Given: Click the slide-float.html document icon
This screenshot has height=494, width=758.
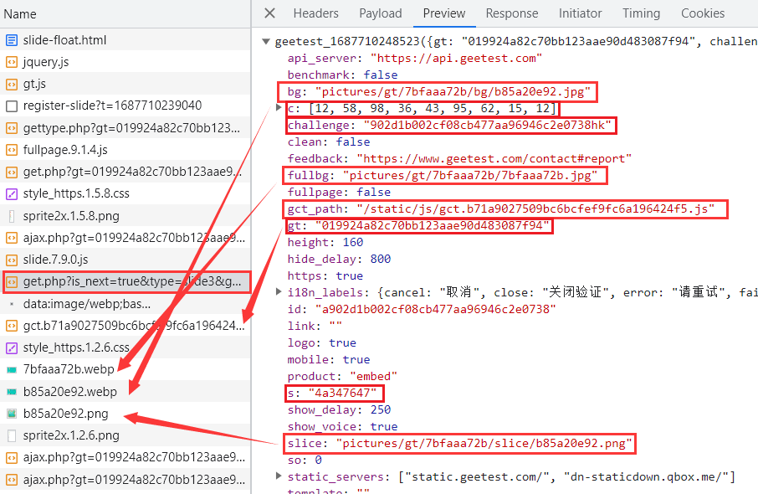Looking at the screenshot, I should 12,40.
